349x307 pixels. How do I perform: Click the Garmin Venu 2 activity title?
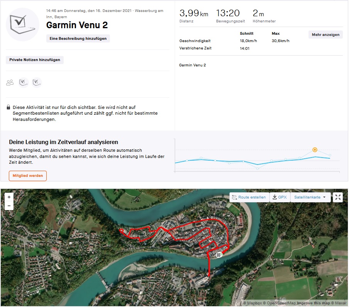pyautogui.click(x=77, y=25)
